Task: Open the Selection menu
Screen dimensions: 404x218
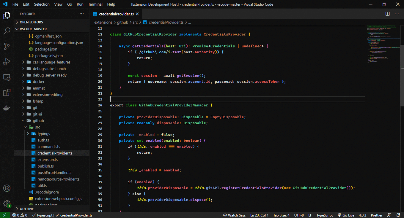Action: click(x=42, y=4)
